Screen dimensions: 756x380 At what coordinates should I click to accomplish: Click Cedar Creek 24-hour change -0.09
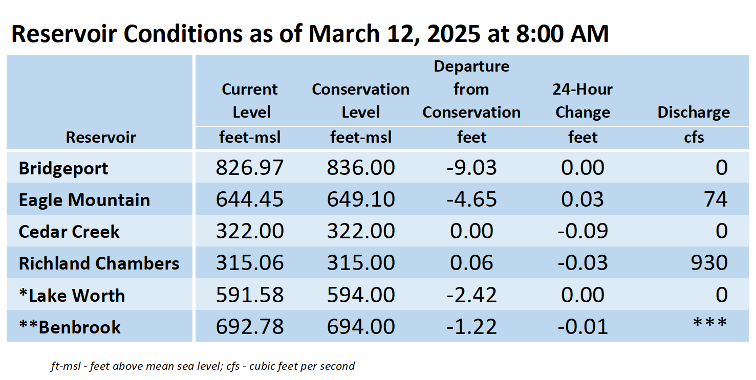coord(582,231)
